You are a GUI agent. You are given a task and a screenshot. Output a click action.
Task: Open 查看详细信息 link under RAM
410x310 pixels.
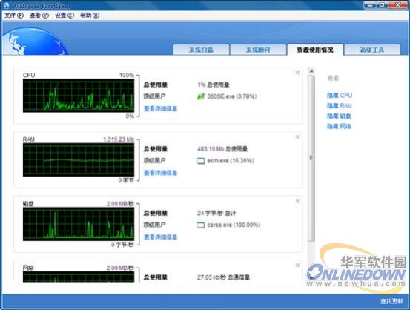[161, 173]
